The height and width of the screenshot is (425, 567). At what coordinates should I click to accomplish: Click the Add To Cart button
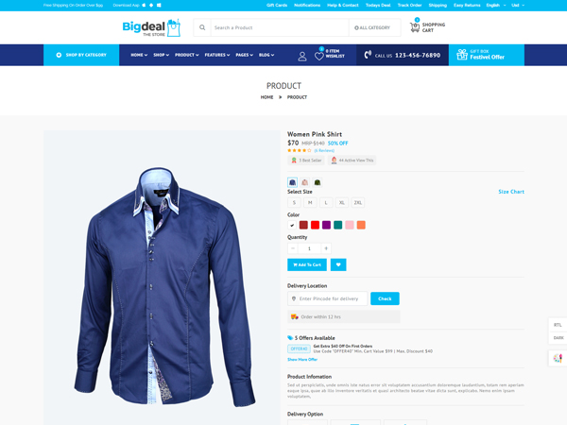pos(307,264)
